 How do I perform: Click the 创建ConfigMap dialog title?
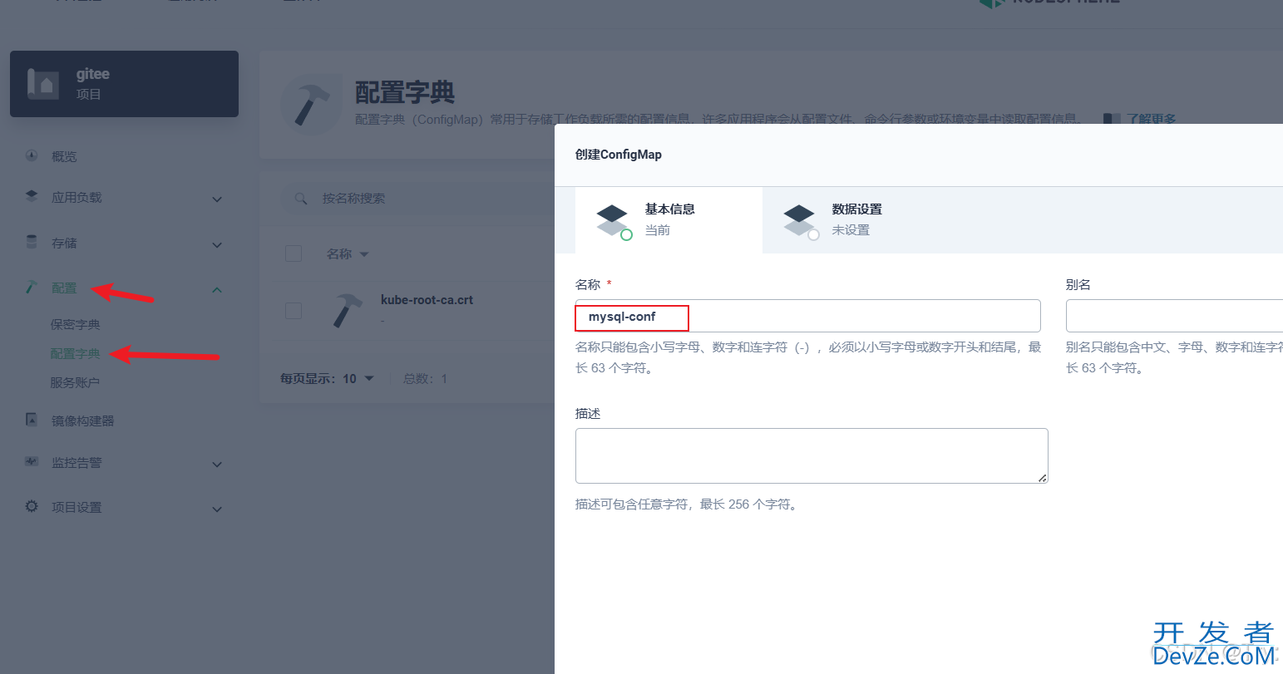pyautogui.click(x=619, y=155)
